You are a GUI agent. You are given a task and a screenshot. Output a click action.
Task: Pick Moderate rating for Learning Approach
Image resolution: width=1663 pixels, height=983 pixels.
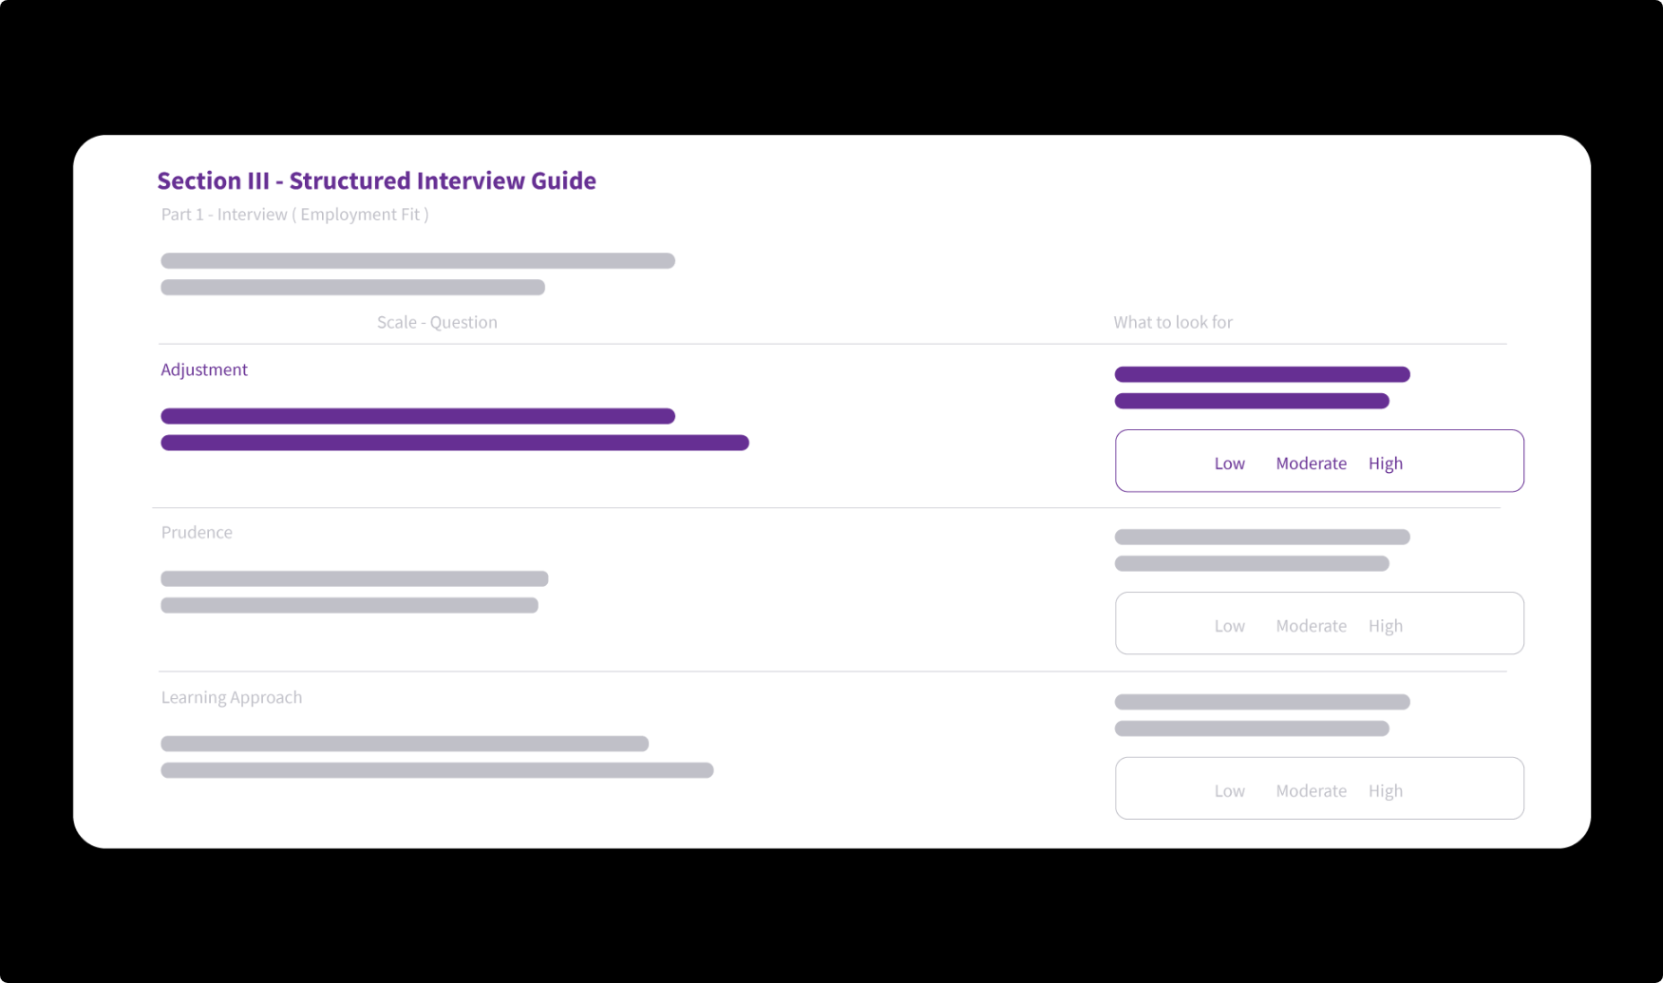pos(1311,791)
